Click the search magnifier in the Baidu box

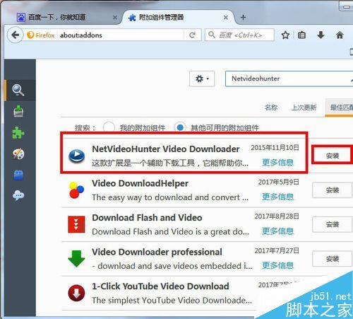coord(212,35)
